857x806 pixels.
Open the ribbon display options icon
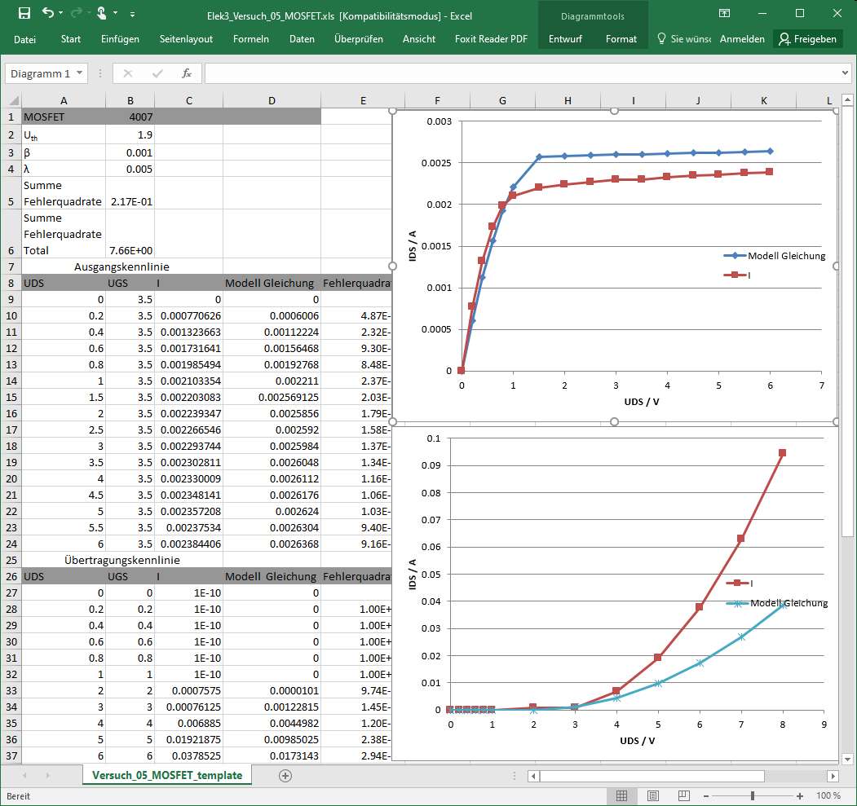tap(723, 13)
